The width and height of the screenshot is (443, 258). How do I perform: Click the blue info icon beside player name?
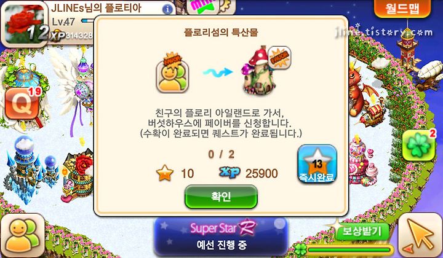167,9
